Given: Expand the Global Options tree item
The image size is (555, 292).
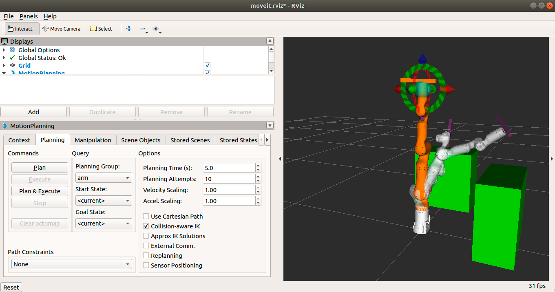Looking at the screenshot, I should tap(4, 50).
